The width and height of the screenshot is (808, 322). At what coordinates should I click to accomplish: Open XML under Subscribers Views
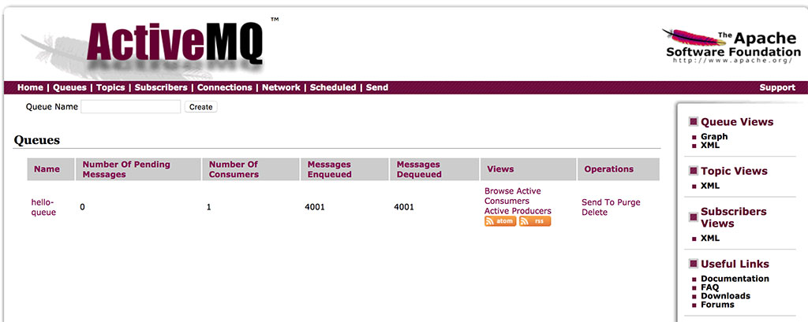(710, 239)
